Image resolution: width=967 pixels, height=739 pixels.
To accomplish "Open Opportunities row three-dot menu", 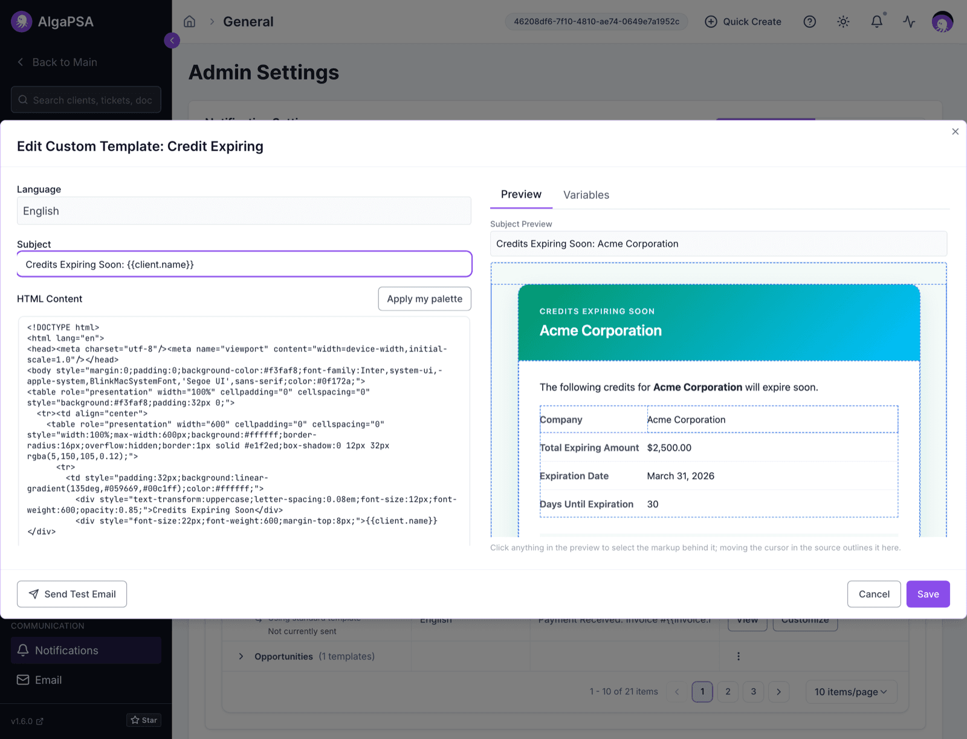I will [x=739, y=657].
